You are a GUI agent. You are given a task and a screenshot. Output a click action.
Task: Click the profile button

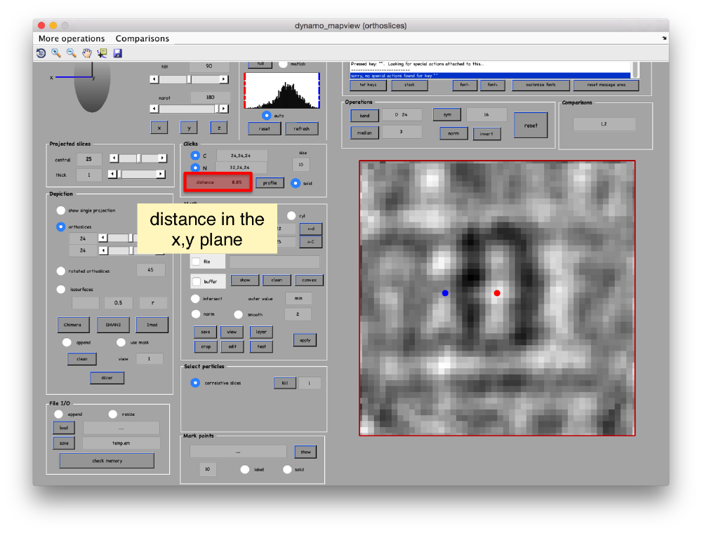point(270,183)
